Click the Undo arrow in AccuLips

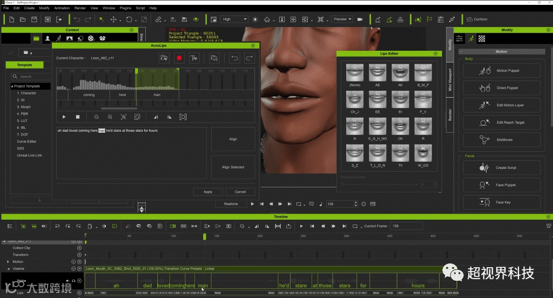pyautogui.click(x=234, y=58)
